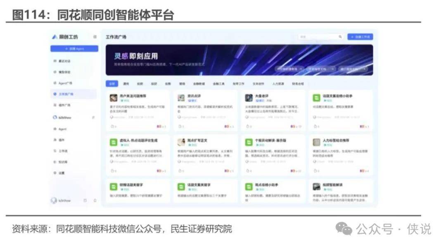The height and width of the screenshot is (247, 446).
Task: Select the 金融工具 category tab
Action: tap(219, 84)
